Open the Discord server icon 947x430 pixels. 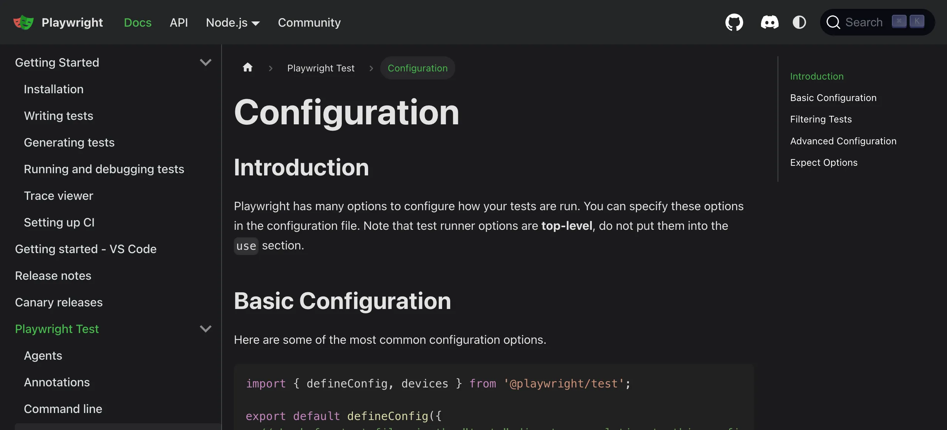(769, 22)
